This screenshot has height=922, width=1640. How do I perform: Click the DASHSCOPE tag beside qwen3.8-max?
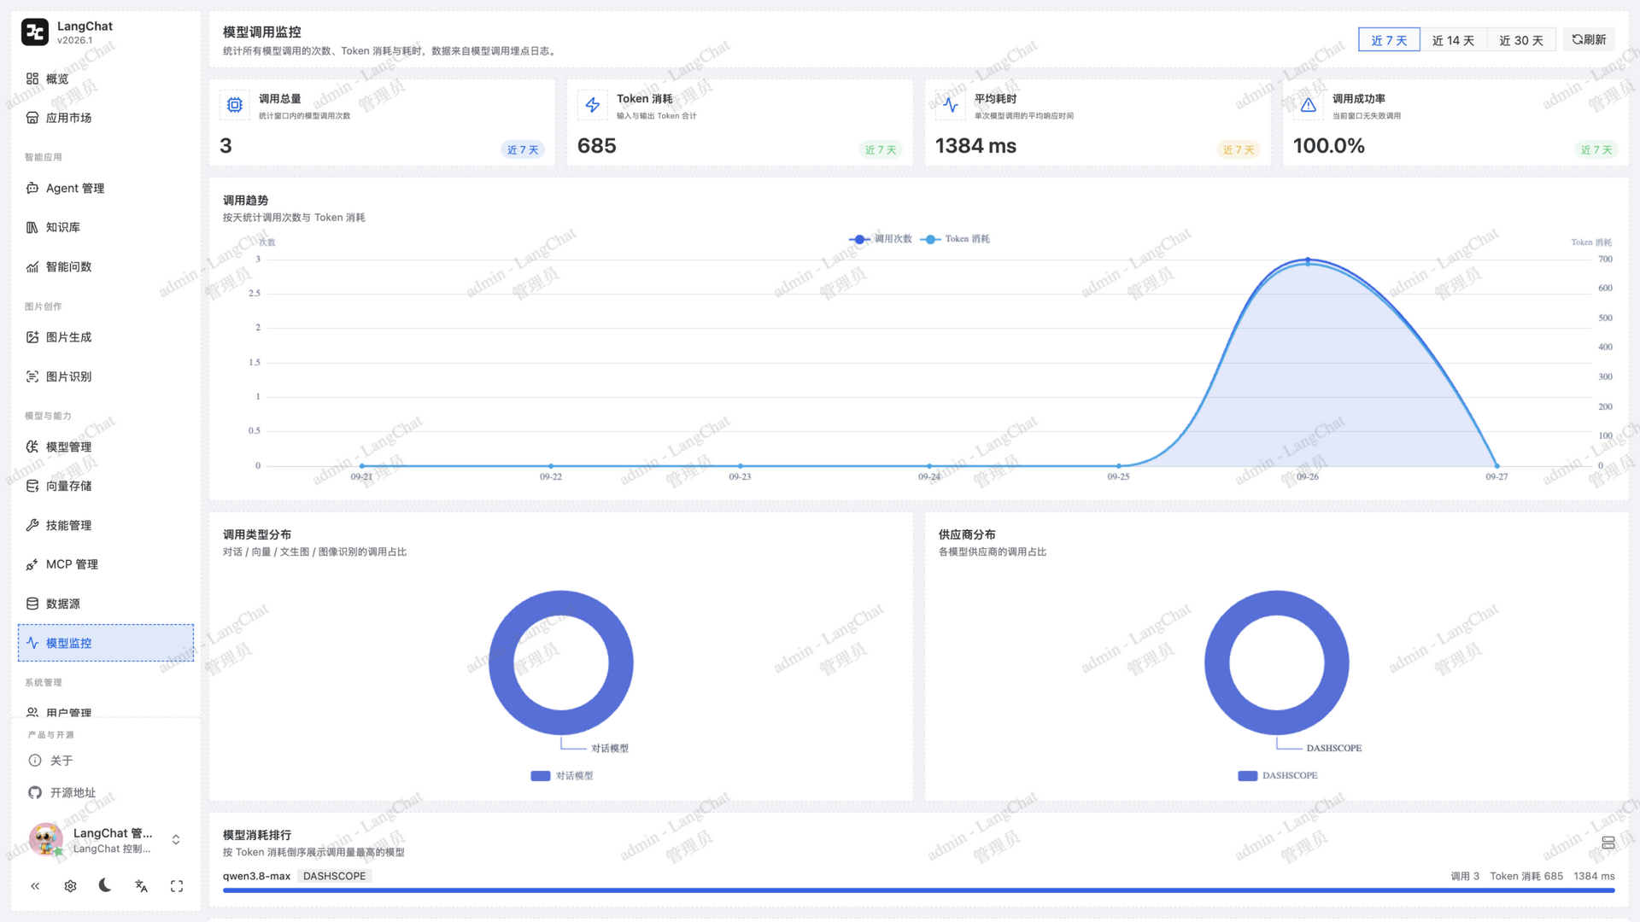(334, 876)
